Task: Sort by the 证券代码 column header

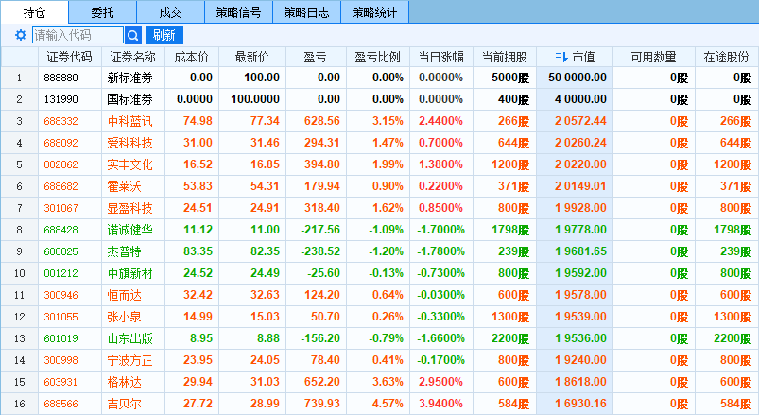Action: pos(69,57)
